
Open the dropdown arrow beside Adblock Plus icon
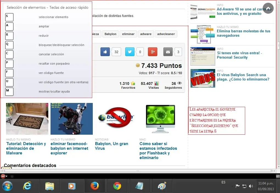pos(7,176)
